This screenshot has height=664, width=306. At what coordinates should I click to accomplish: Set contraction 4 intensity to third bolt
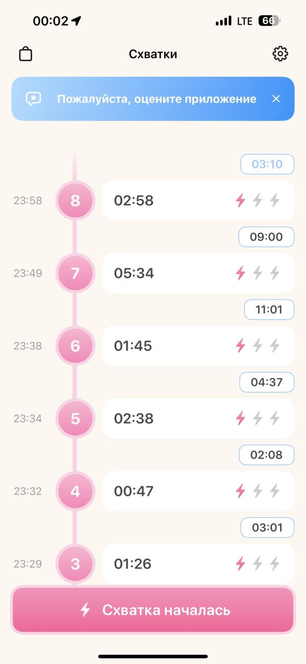pos(275,491)
